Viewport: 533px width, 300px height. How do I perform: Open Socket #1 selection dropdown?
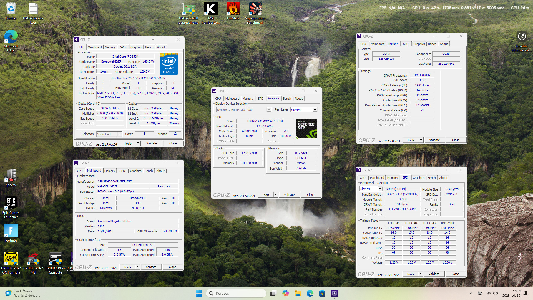coord(120,134)
